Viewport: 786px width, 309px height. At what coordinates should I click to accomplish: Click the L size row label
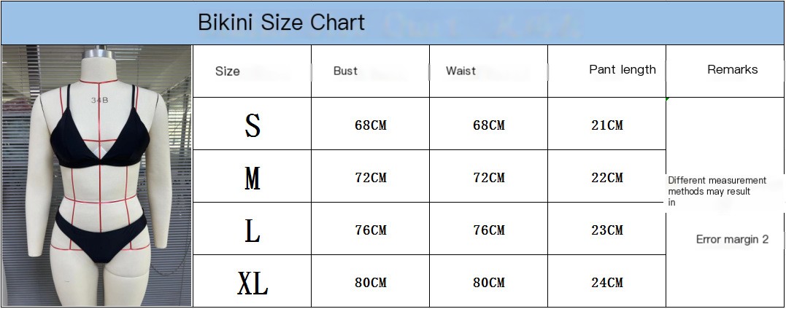click(253, 230)
